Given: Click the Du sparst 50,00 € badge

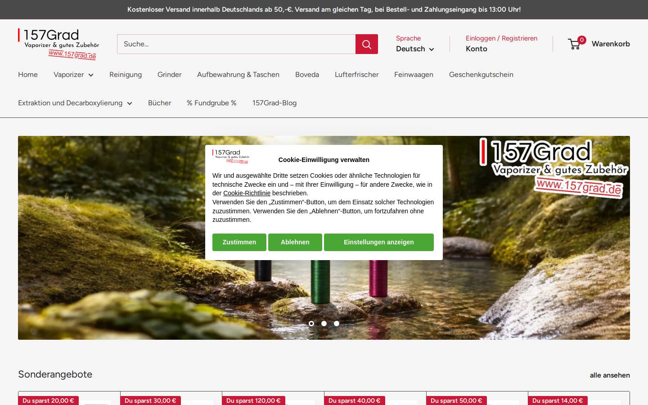Looking at the screenshot, I should tap(456, 400).
